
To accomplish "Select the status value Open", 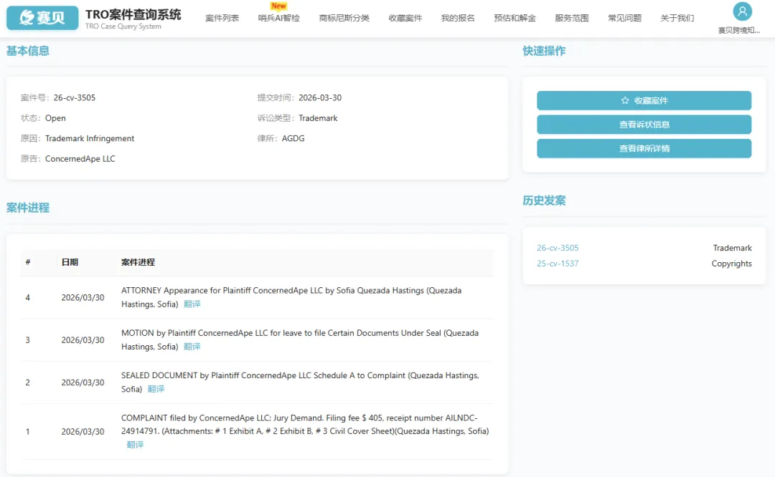I will (55, 118).
